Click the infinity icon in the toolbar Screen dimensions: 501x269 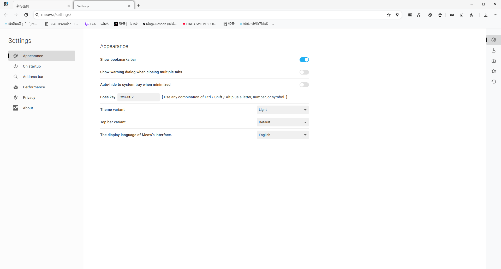[452, 15]
